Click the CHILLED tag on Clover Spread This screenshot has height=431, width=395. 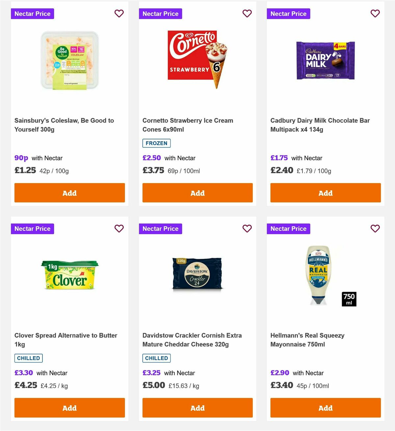coord(28,358)
